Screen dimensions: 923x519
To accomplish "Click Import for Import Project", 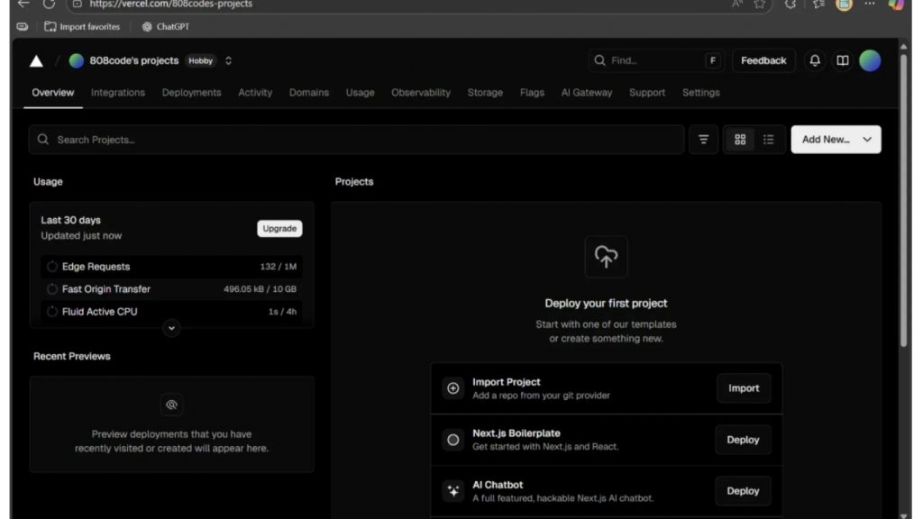I will [744, 388].
